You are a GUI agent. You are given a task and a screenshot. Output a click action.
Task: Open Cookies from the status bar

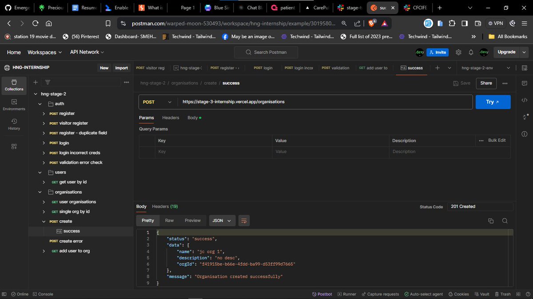pos(458,294)
